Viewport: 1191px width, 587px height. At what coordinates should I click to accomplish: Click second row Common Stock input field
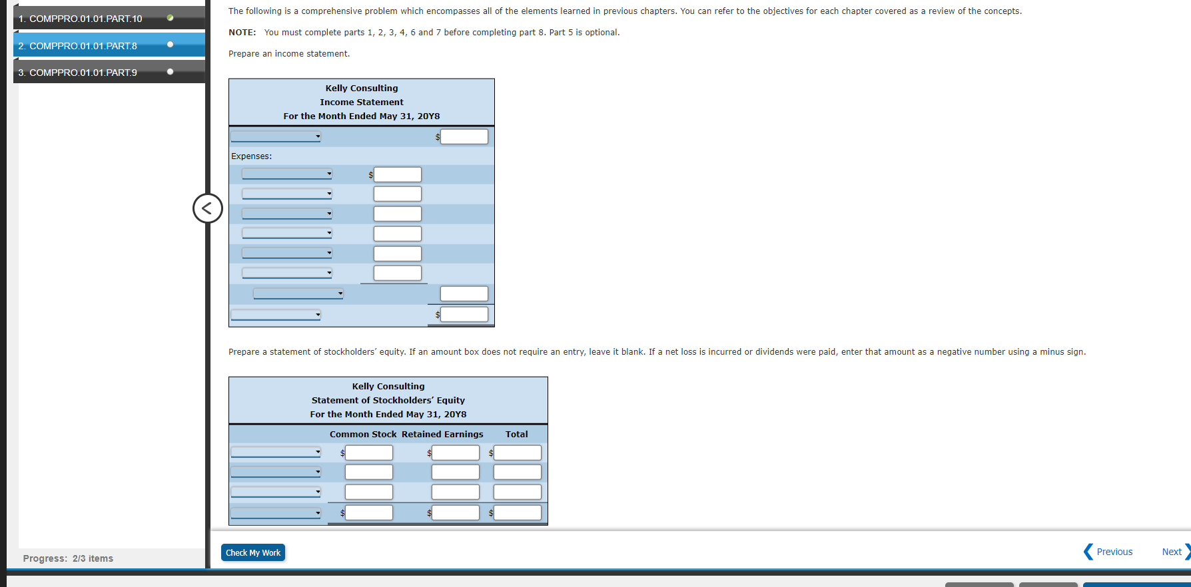(369, 472)
